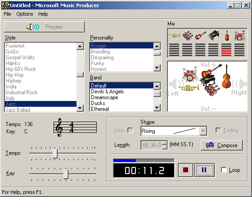
Task: Select India in the Style list
Action: click(x=40, y=87)
